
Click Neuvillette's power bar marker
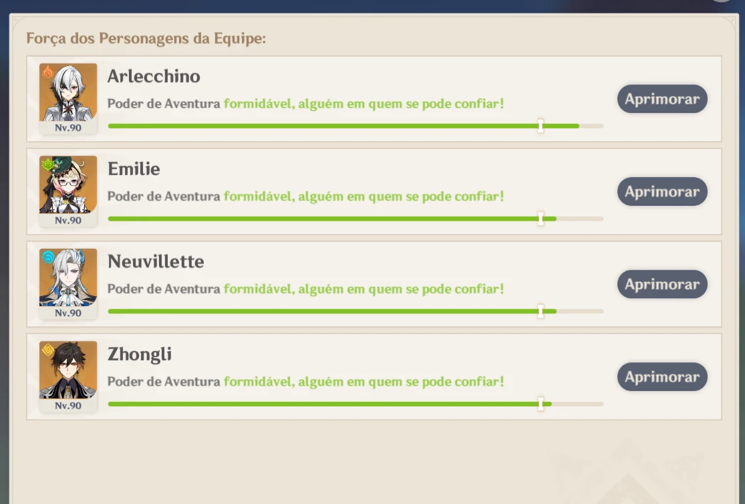[x=541, y=311]
